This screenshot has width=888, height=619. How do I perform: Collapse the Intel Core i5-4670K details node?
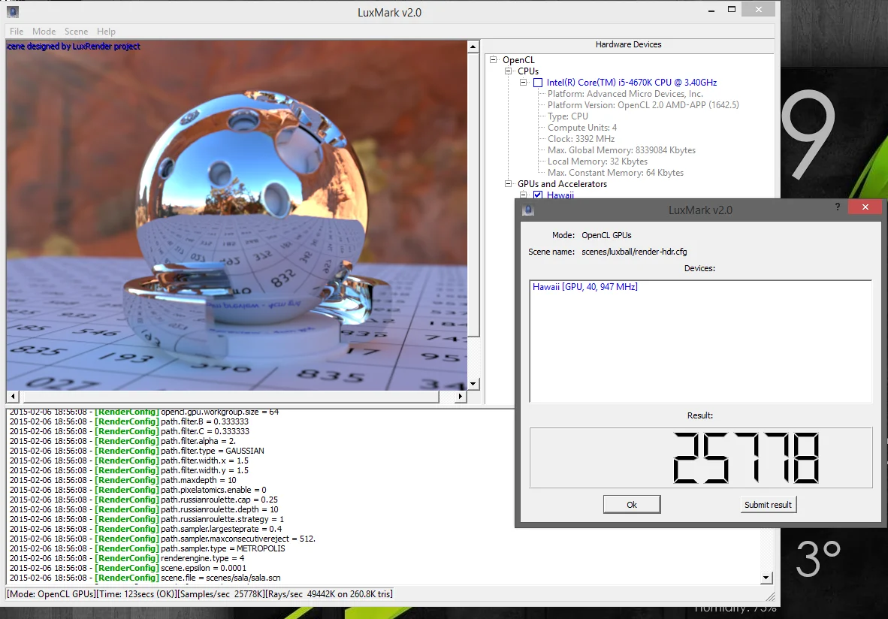524,82
